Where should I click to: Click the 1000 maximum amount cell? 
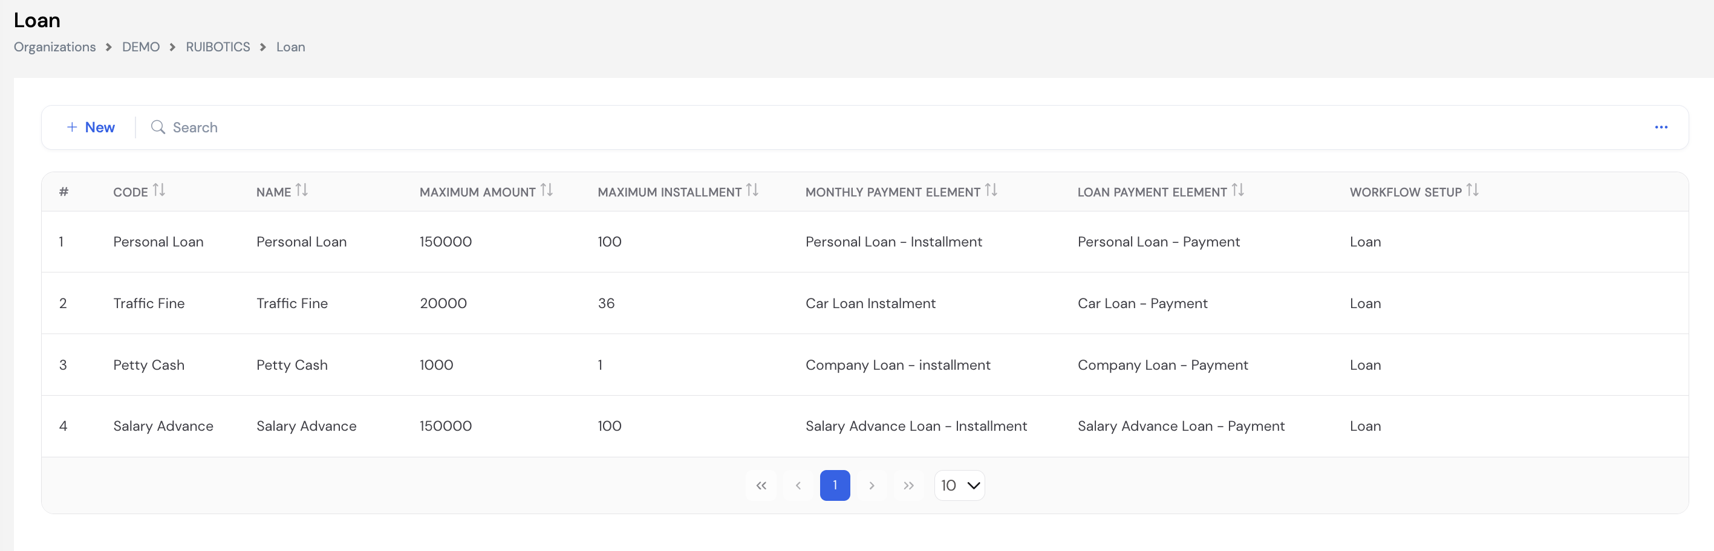(437, 365)
